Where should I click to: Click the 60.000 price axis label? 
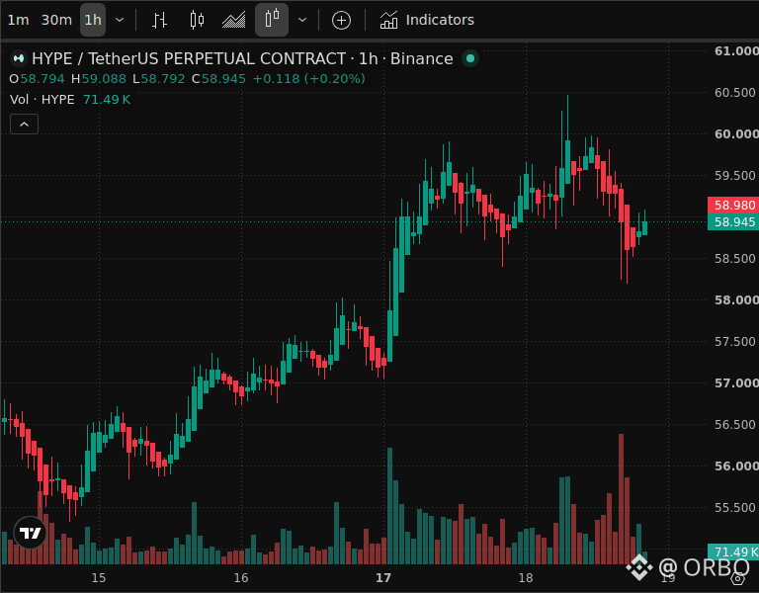click(x=735, y=134)
